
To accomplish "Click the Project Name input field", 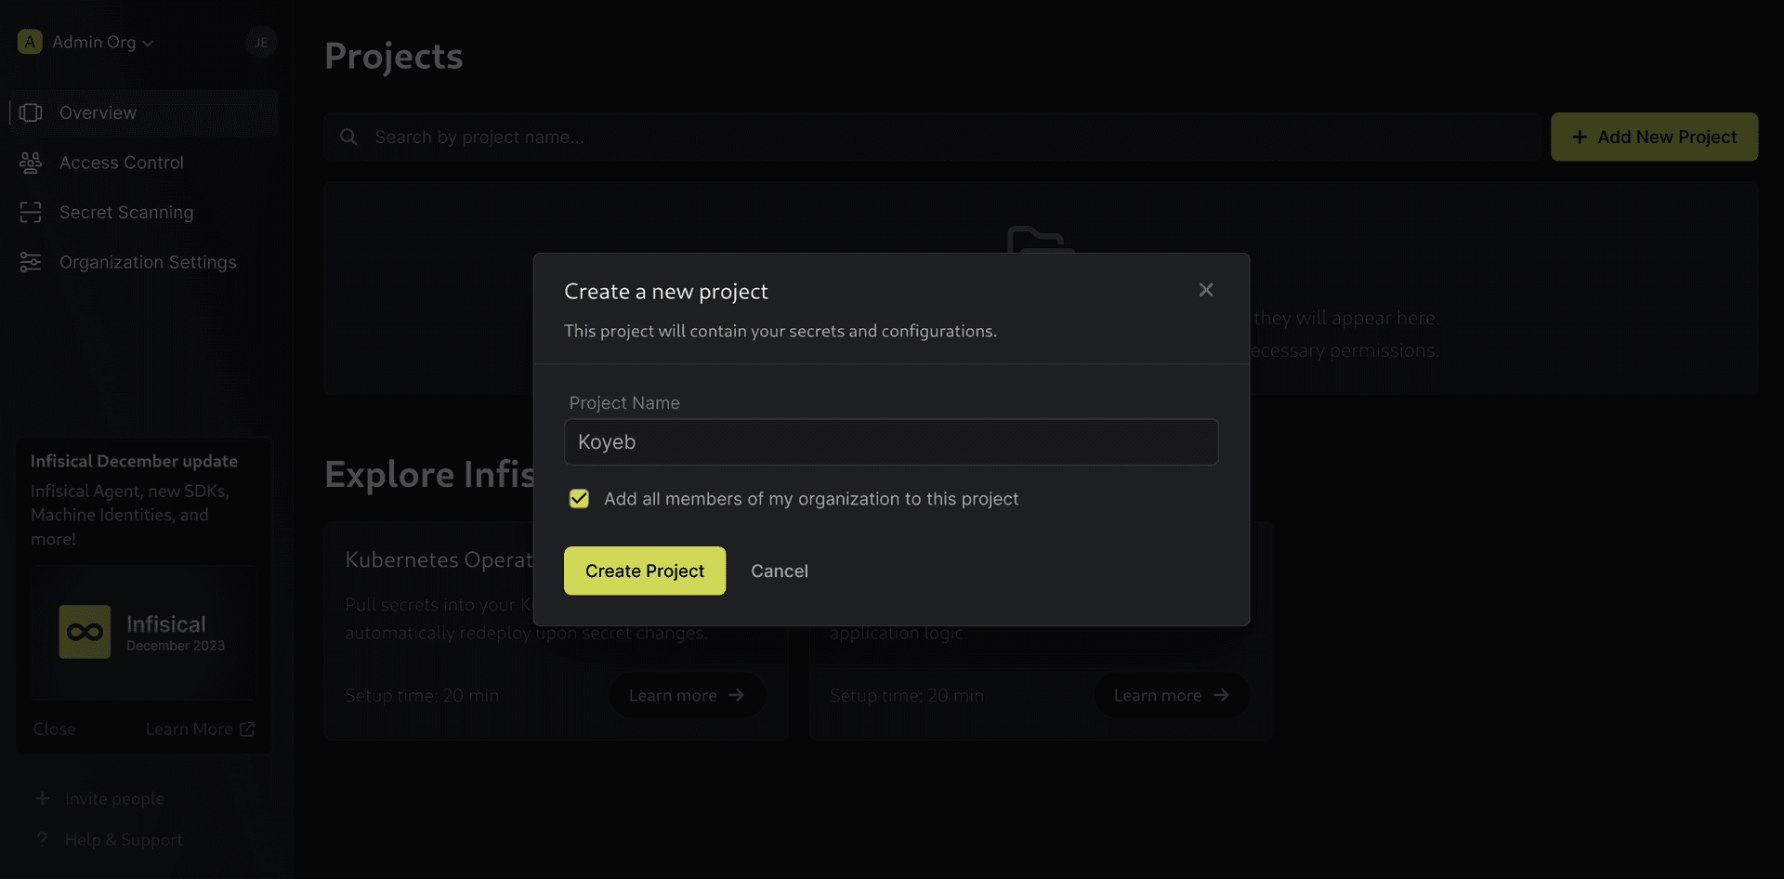I will pos(891,441).
